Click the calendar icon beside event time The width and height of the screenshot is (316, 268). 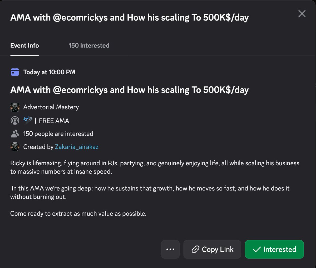click(x=15, y=72)
